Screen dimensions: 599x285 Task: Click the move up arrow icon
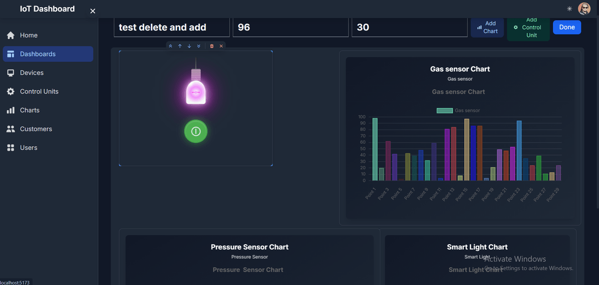pyautogui.click(x=180, y=46)
